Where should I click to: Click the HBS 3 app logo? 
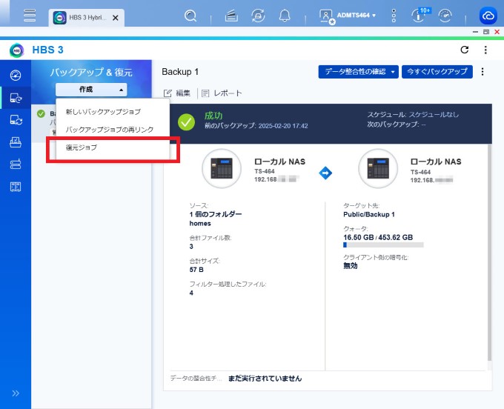pos(17,50)
